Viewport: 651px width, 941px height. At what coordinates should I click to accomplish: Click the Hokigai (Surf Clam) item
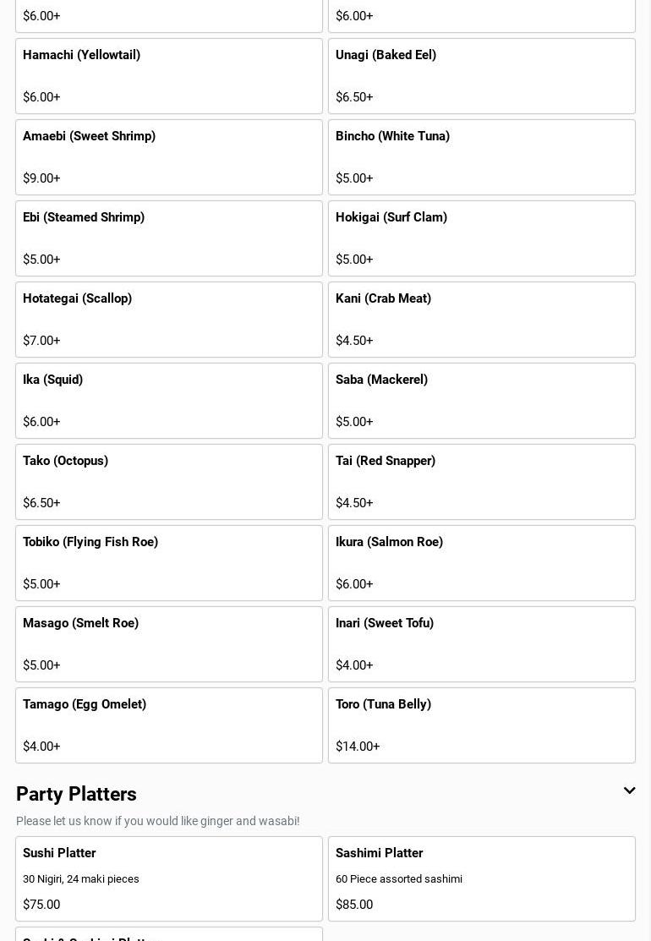coord(481,238)
